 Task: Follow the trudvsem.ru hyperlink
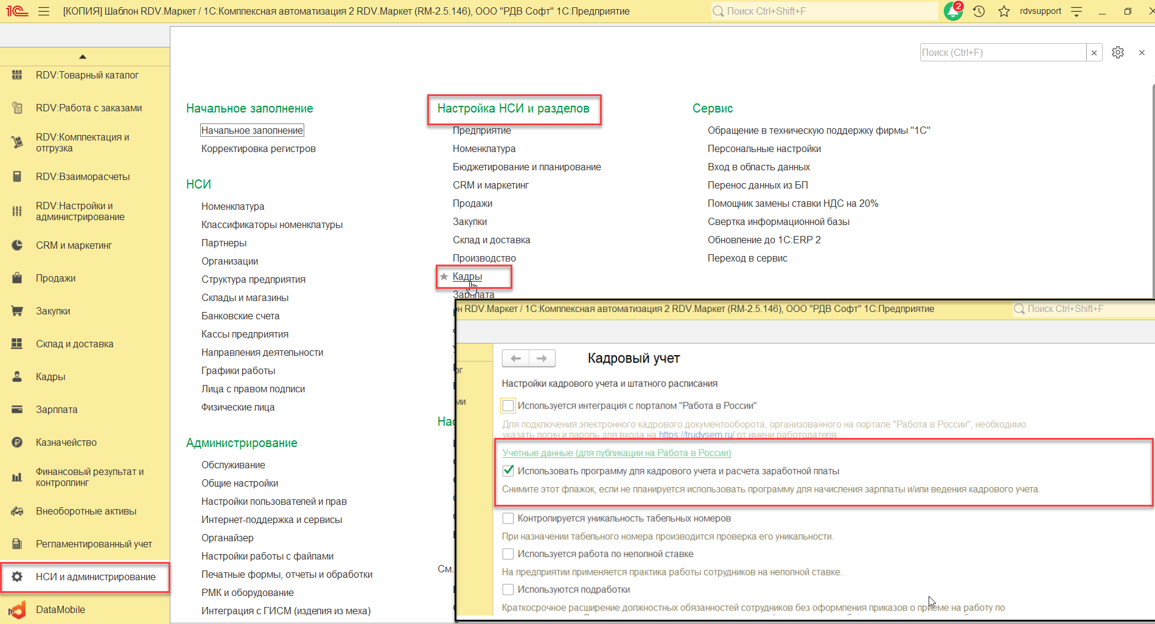point(697,435)
